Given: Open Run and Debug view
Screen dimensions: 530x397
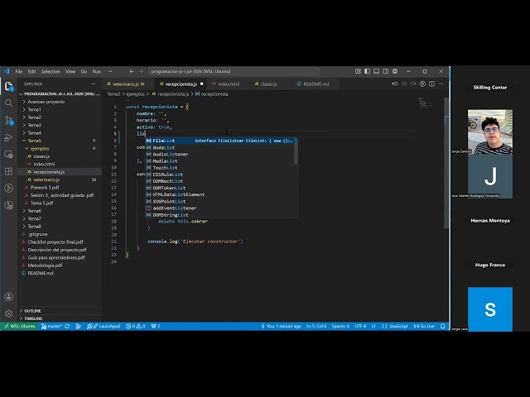Looking at the screenshot, I should click(x=9, y=137).
